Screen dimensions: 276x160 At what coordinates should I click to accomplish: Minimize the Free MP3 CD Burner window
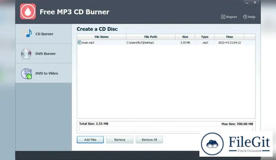(247, 3)
